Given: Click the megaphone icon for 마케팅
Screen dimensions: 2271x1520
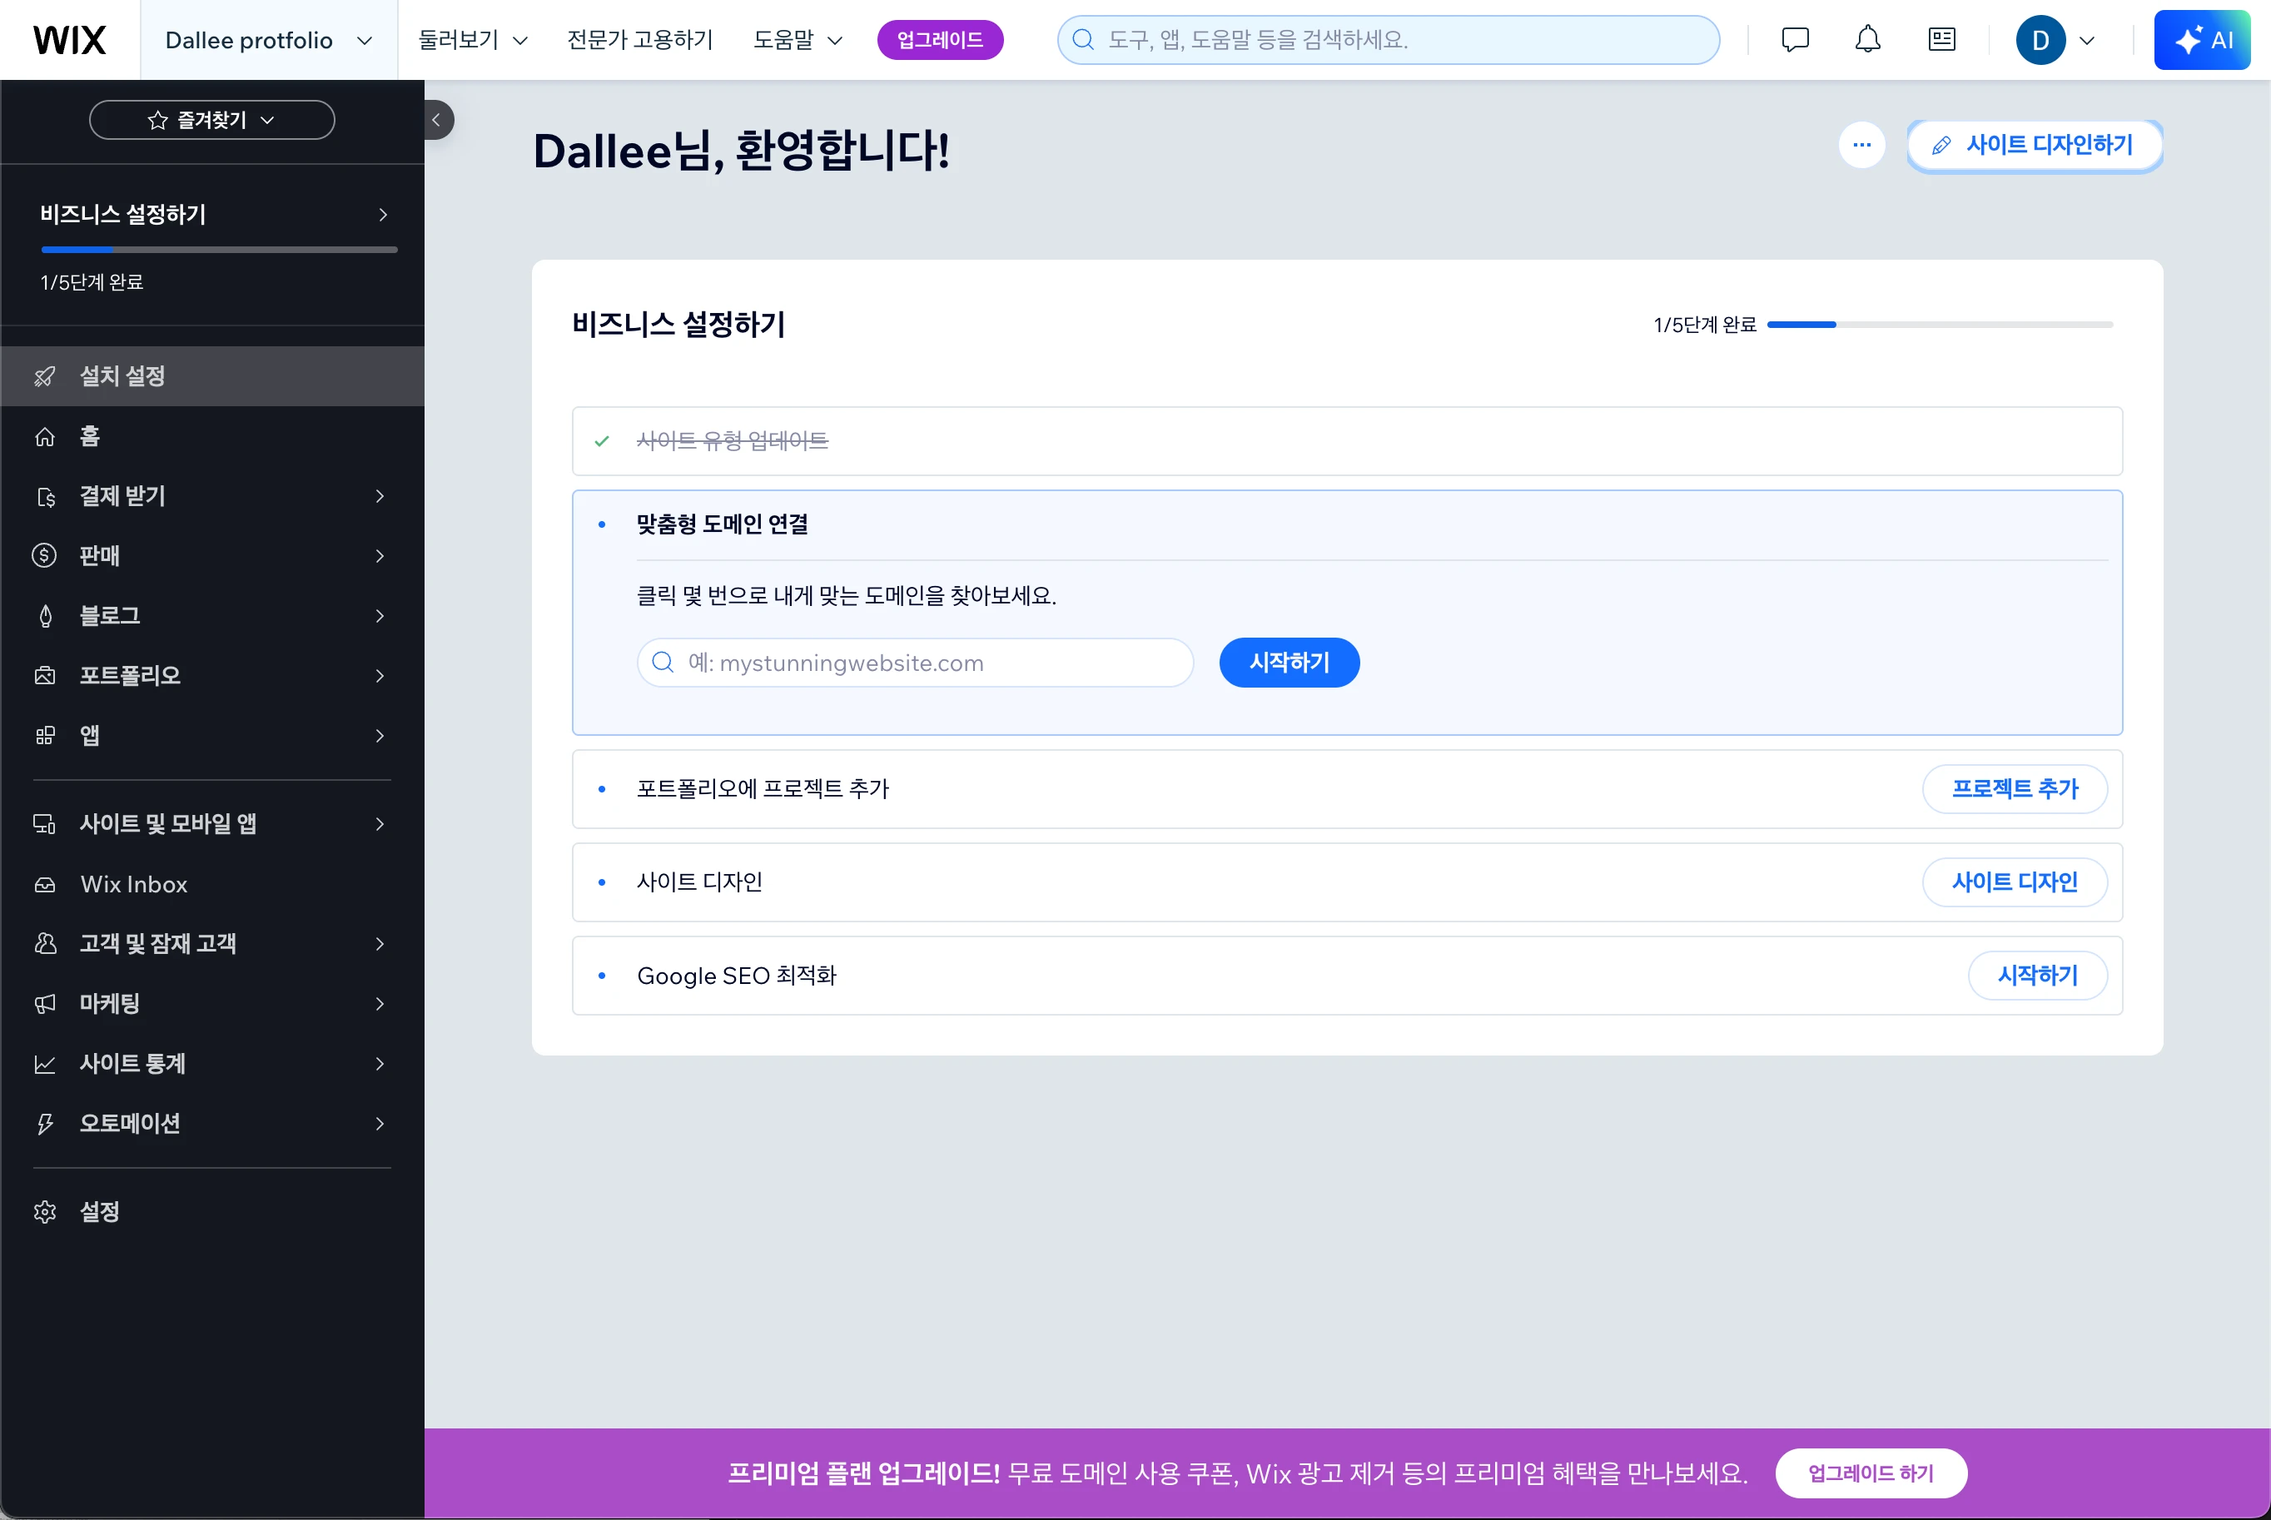Looking at the screenshot, I should tap(45, 1003).
